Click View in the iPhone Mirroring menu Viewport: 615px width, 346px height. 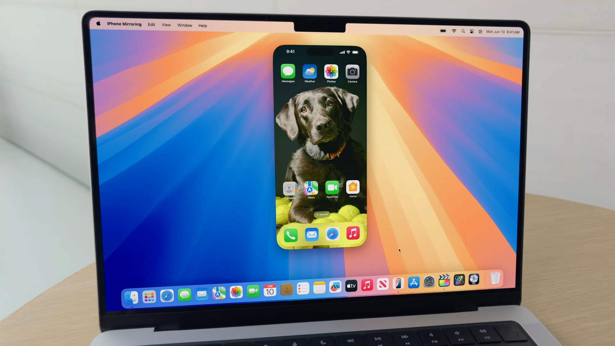166,25
